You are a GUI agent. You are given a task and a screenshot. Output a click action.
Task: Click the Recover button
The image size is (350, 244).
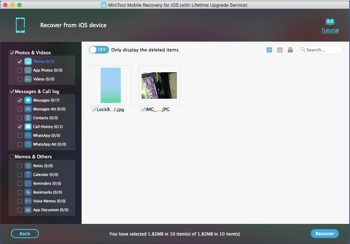[x=325, y=233]
